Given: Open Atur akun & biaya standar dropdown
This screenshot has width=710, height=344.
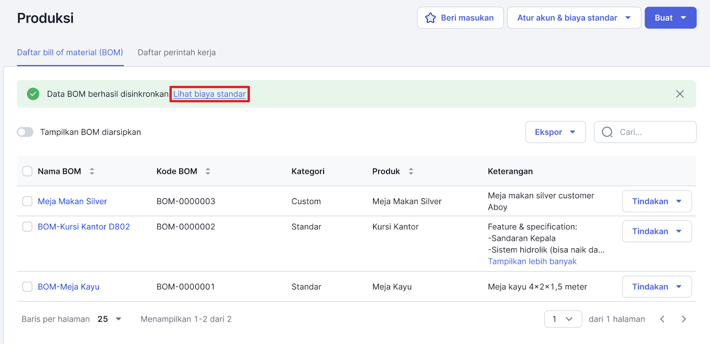Looking at the screenshot, I should pos(574,18).
